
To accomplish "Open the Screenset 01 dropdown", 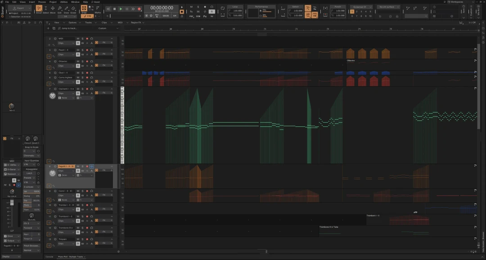I will 361,7.
